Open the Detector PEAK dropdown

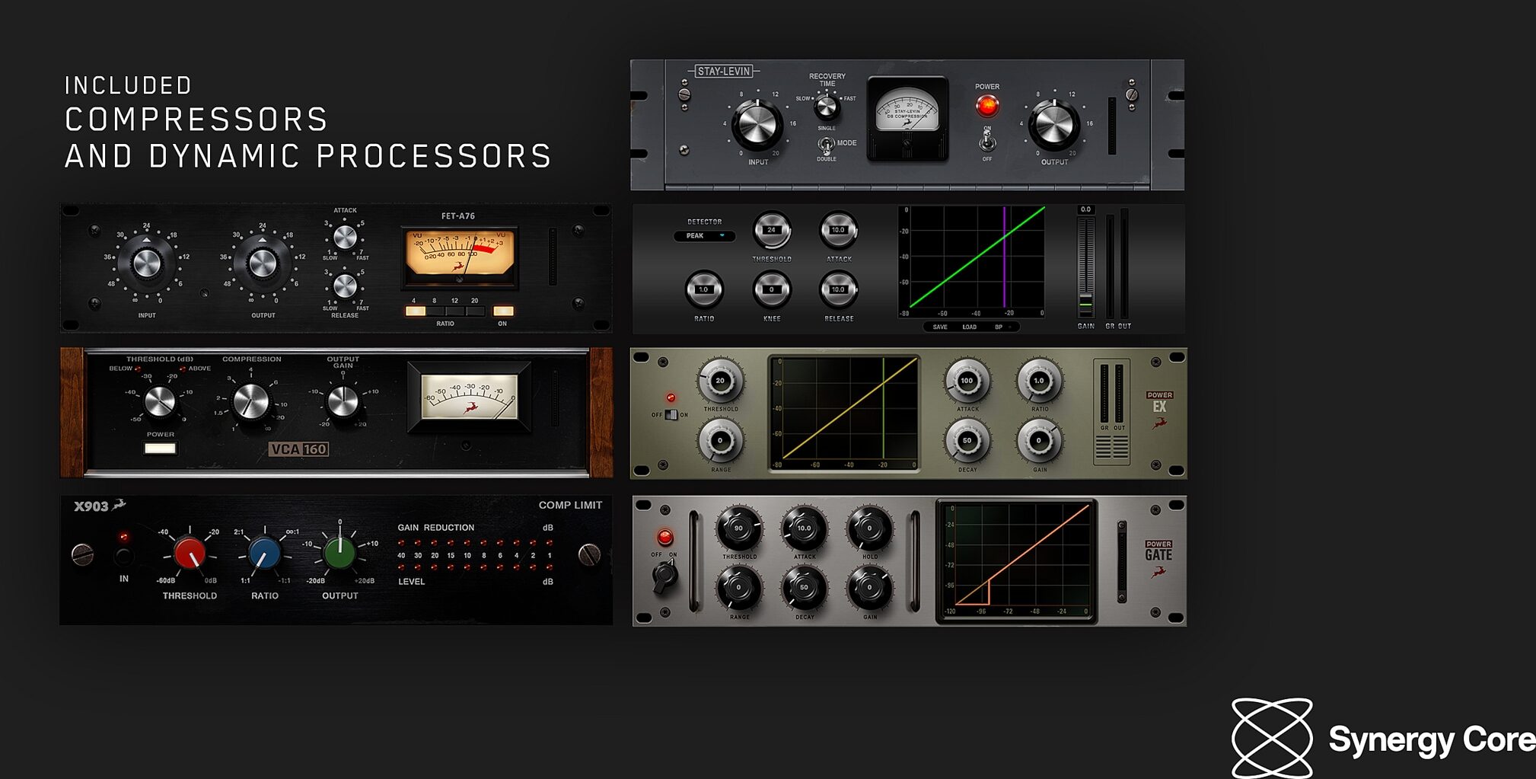[x=705, y=235]
